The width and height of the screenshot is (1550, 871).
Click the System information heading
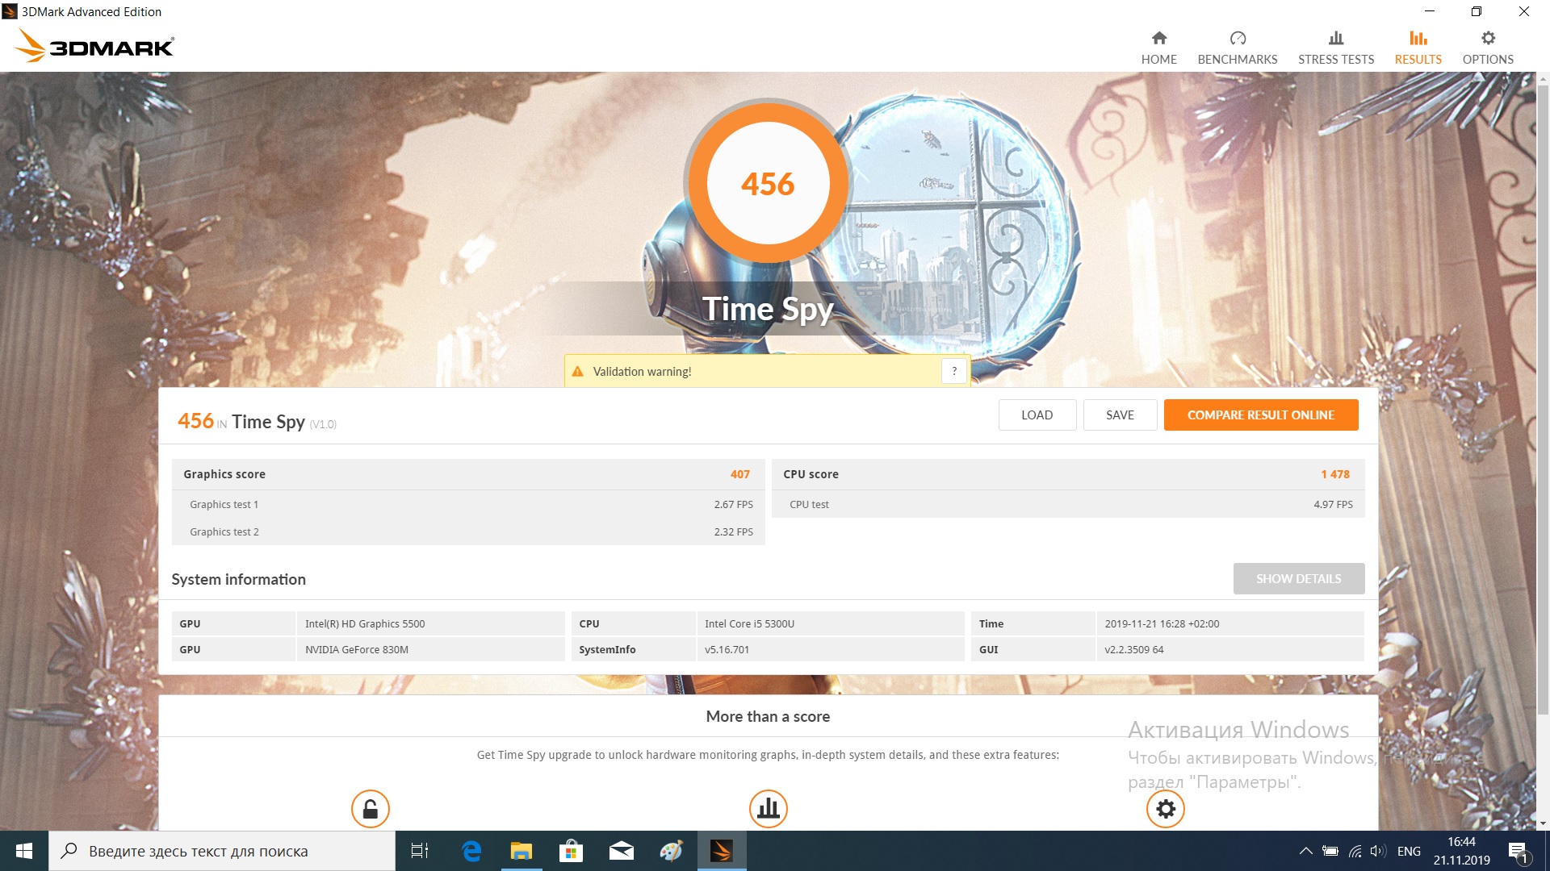(x=238, y=579)
